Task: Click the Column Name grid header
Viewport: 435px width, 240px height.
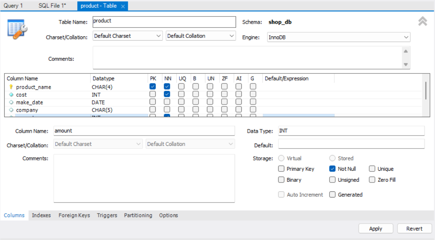Action: click(x=47, y=78)
